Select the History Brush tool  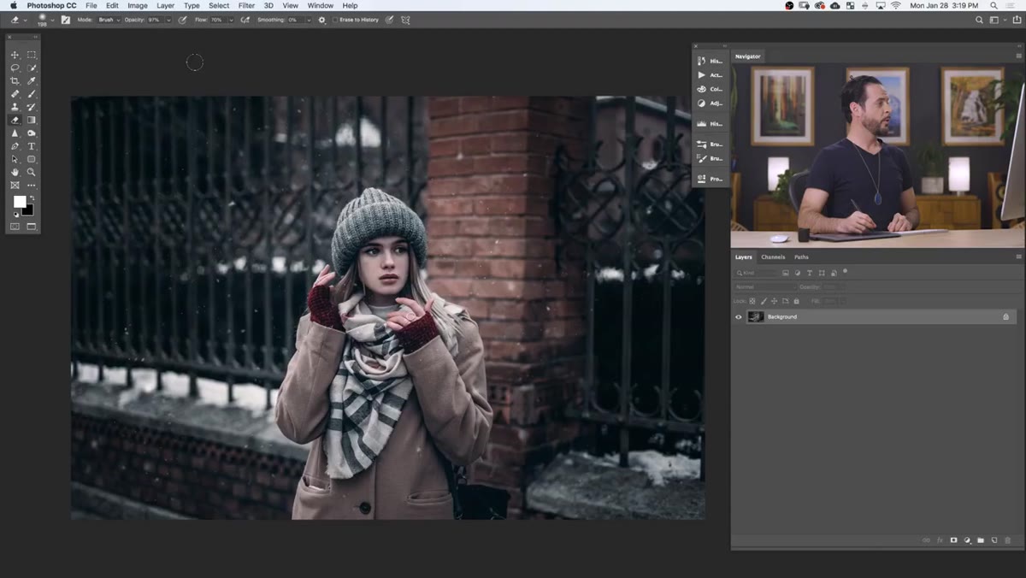coord(32,107)
